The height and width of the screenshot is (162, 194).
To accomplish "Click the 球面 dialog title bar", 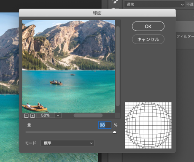I will click(x=97, y=13).
